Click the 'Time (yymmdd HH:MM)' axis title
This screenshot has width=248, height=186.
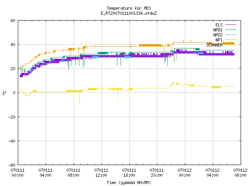(x=129, y=183)
